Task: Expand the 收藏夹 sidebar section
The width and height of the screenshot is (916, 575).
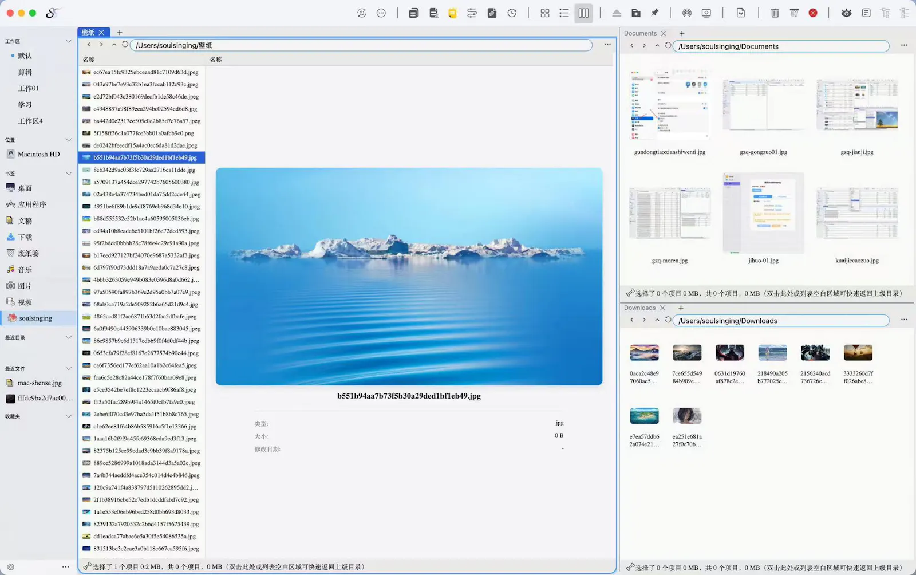Action: coord(69,416)
